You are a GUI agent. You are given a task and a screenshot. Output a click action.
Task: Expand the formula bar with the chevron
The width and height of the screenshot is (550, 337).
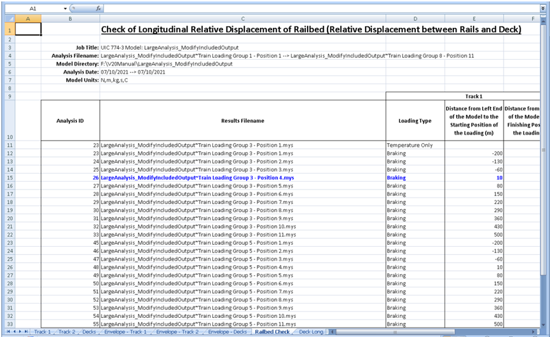[543, 9]
